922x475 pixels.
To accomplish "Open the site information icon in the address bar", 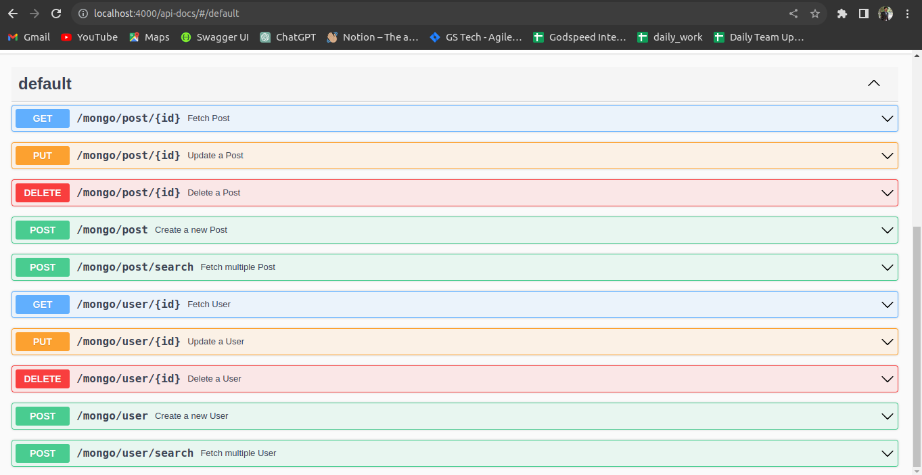I will (83, 14).
